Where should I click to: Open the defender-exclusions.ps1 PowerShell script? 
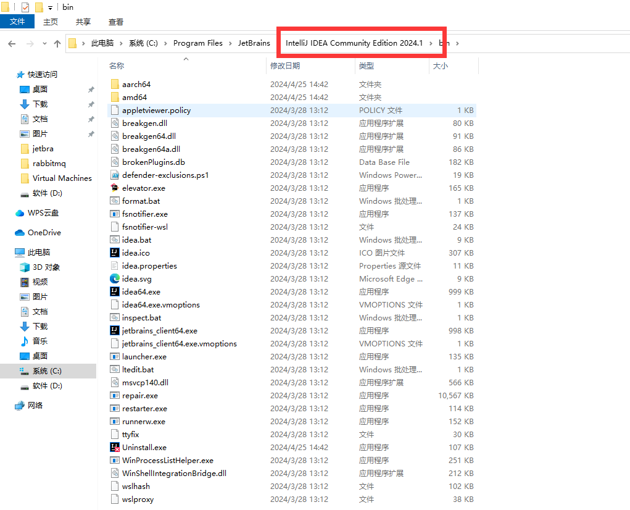coord(159,175)
